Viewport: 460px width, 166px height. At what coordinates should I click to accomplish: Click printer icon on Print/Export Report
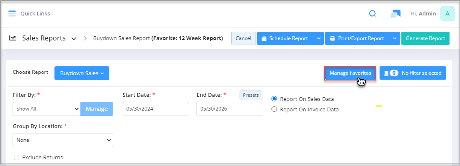(x=332, y=38)
